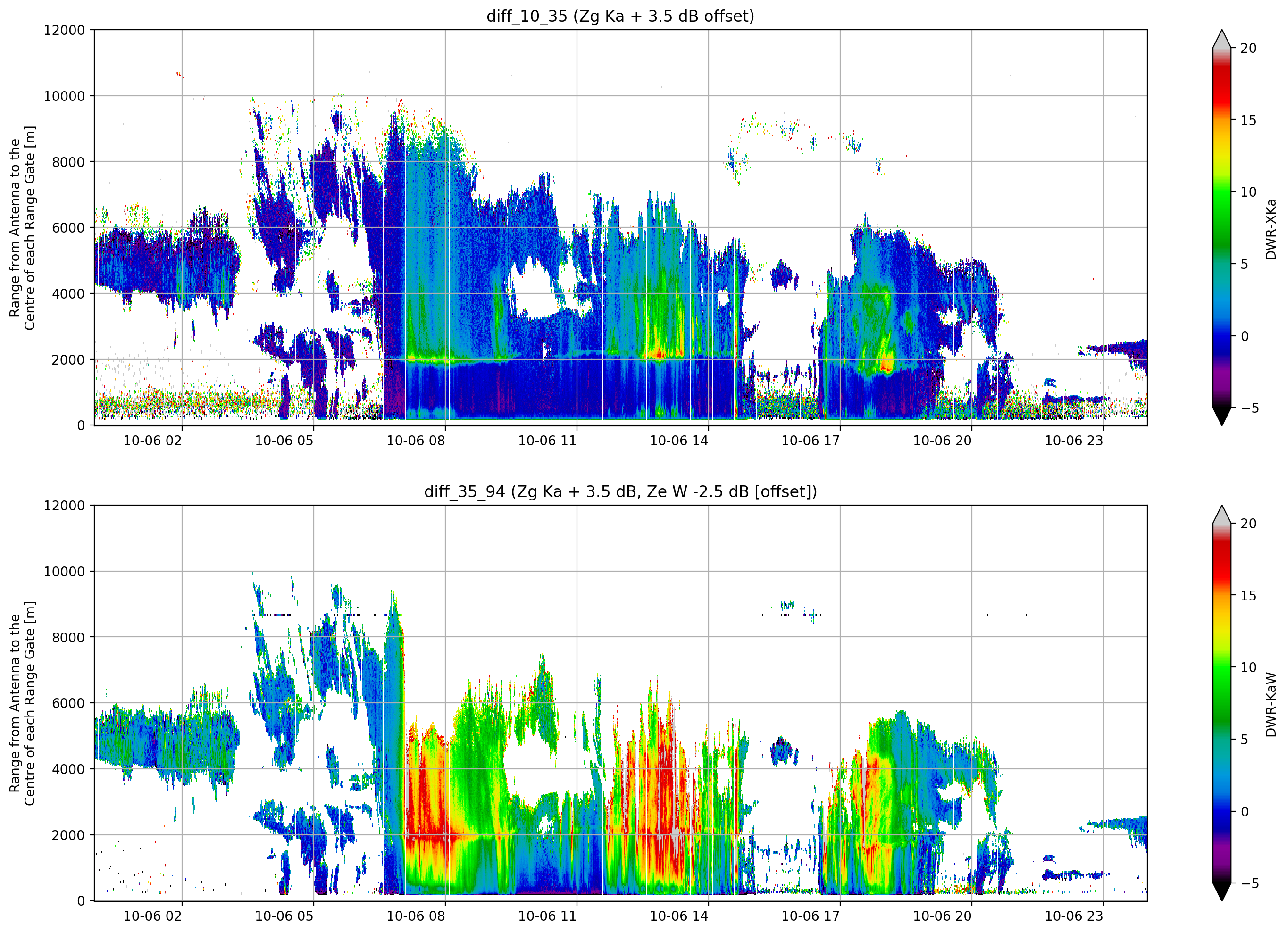Click '10-06 14' on the diff_10_35 plot x-axis
The width and height of the screenshot is (1287, 933).
click(x=679, y=441)
